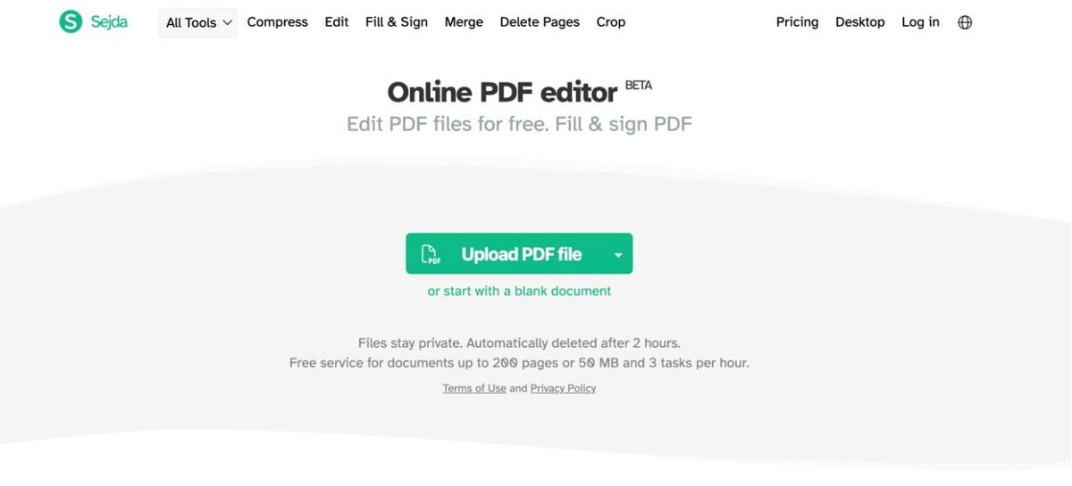Click the 'Free service for documents' text
This screenshot has width=1072, height=486.
coord(519,363)
